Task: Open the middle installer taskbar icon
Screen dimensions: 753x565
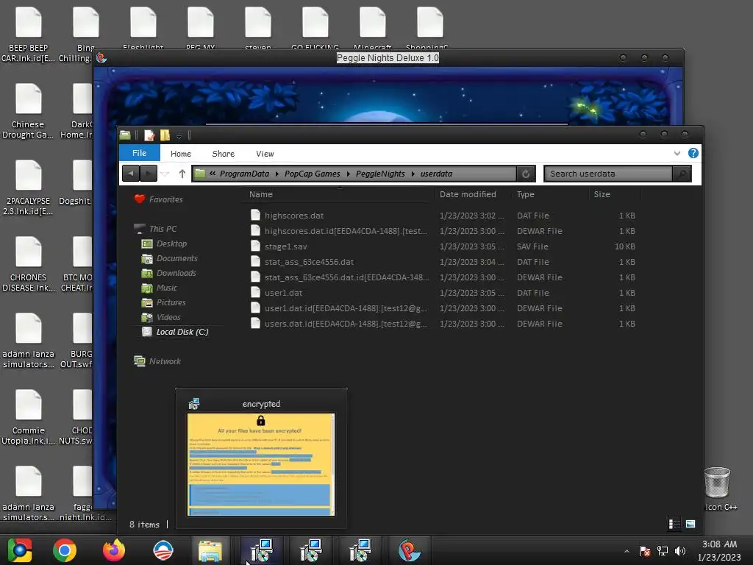Action: click(311, 550)
